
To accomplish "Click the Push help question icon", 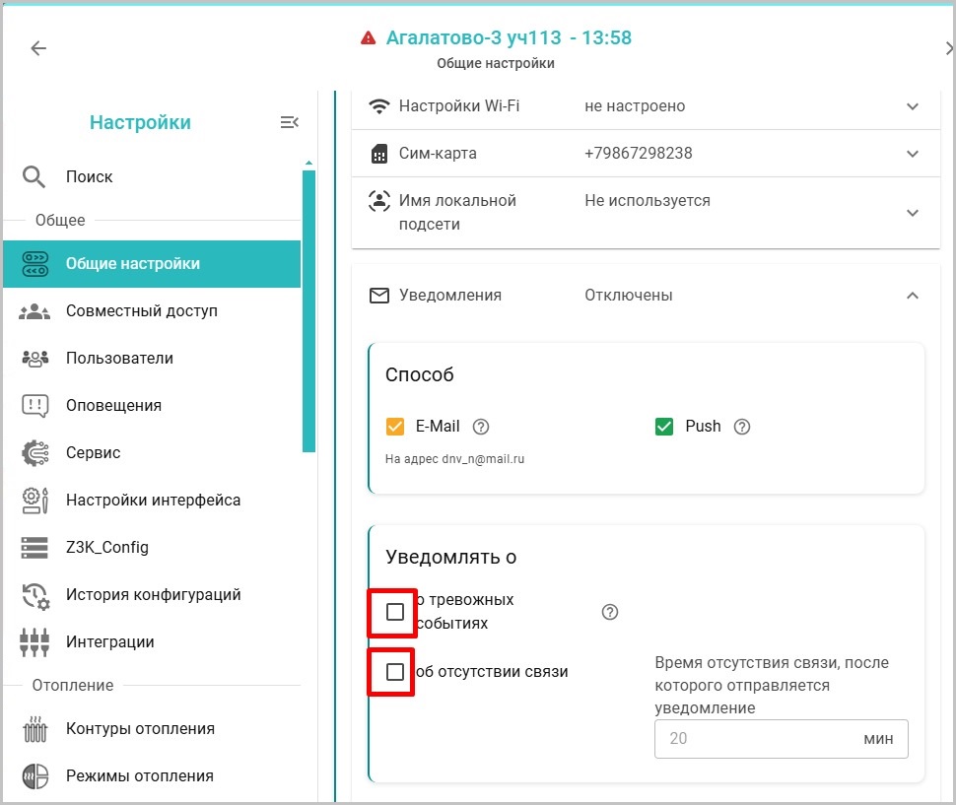I will pyautogui.click(x=742, y=427).
